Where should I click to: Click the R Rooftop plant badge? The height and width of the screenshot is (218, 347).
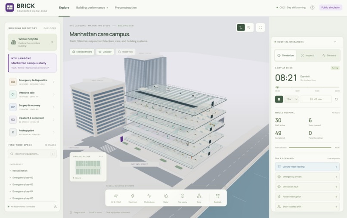(x=13, y=133)
